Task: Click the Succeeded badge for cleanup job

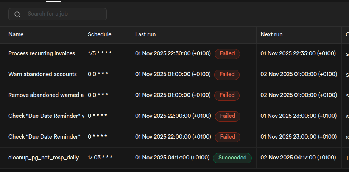Action: [232, 158]
